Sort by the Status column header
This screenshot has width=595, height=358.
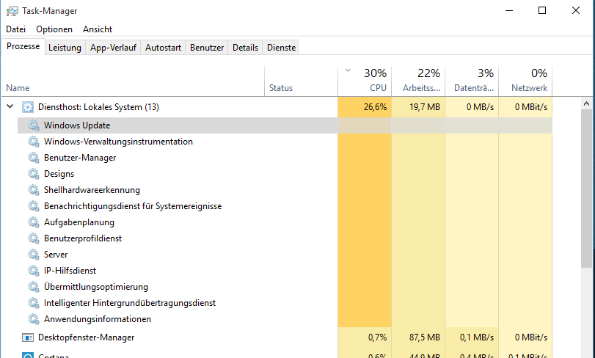click(x=301, y=81)
